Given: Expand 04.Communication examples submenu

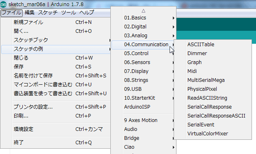Looking at the screenshot, I should (143, 45).
